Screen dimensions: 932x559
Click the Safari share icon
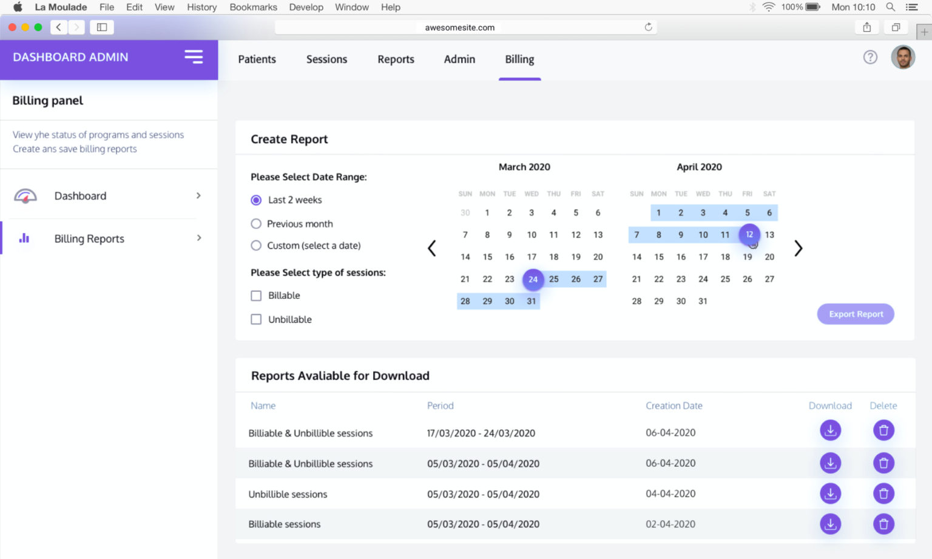(866, 27)
